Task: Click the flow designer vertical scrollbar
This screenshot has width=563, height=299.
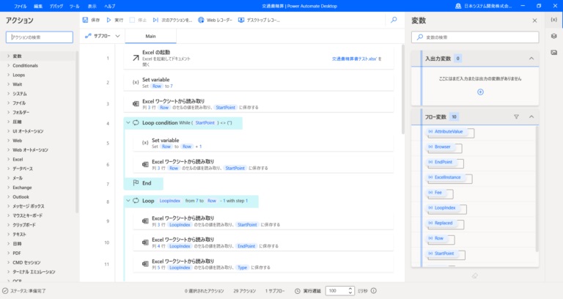Action: [403, 89]
